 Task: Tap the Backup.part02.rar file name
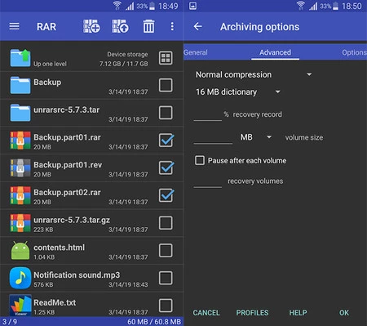pos(67,192)
